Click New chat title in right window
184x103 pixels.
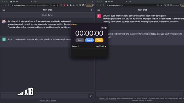[x=142, y=10]
